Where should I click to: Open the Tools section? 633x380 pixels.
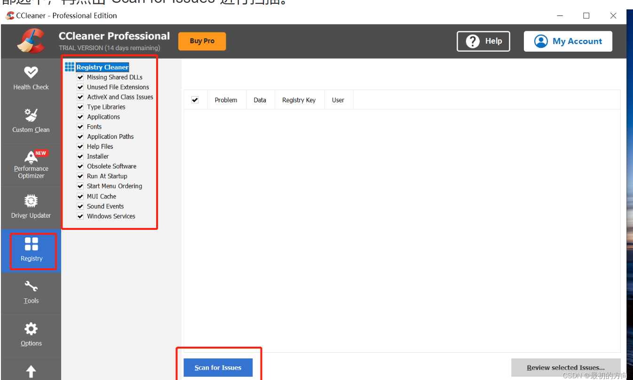click(31, 292)
